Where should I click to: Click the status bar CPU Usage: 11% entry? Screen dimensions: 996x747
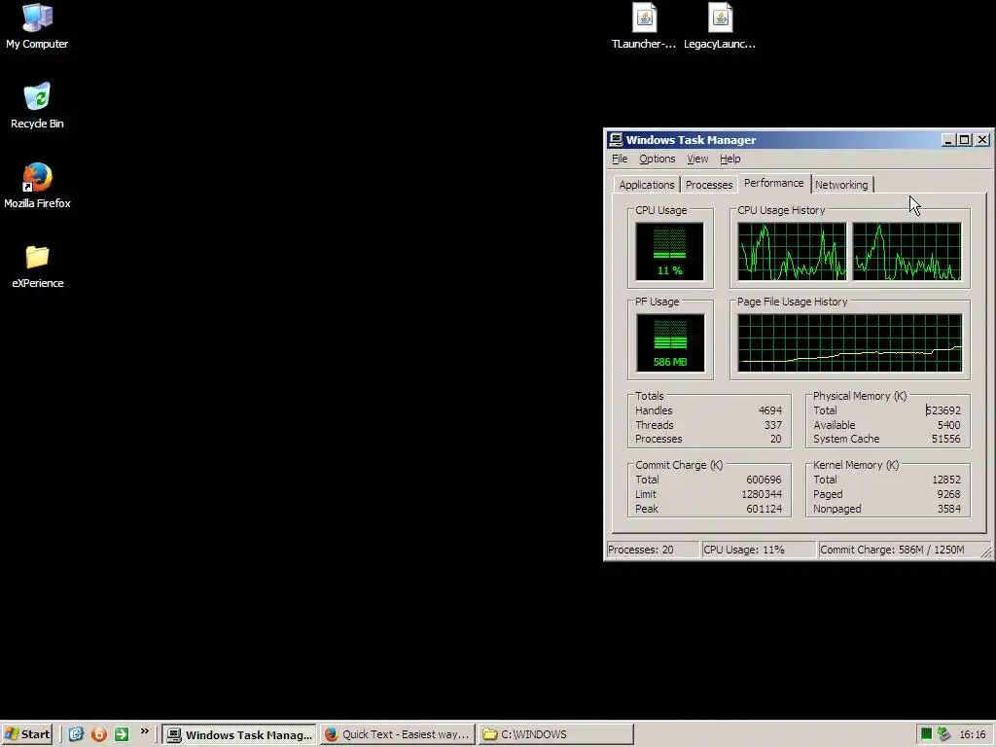coord(759,551)
